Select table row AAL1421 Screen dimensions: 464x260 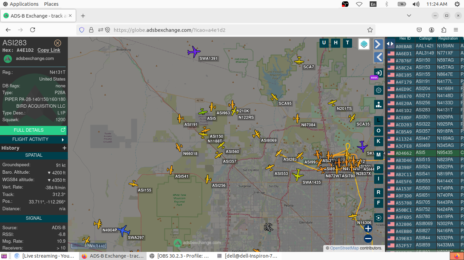425,46
